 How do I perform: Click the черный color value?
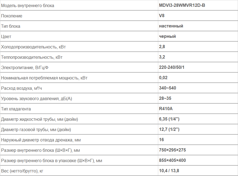pos(167,36)
